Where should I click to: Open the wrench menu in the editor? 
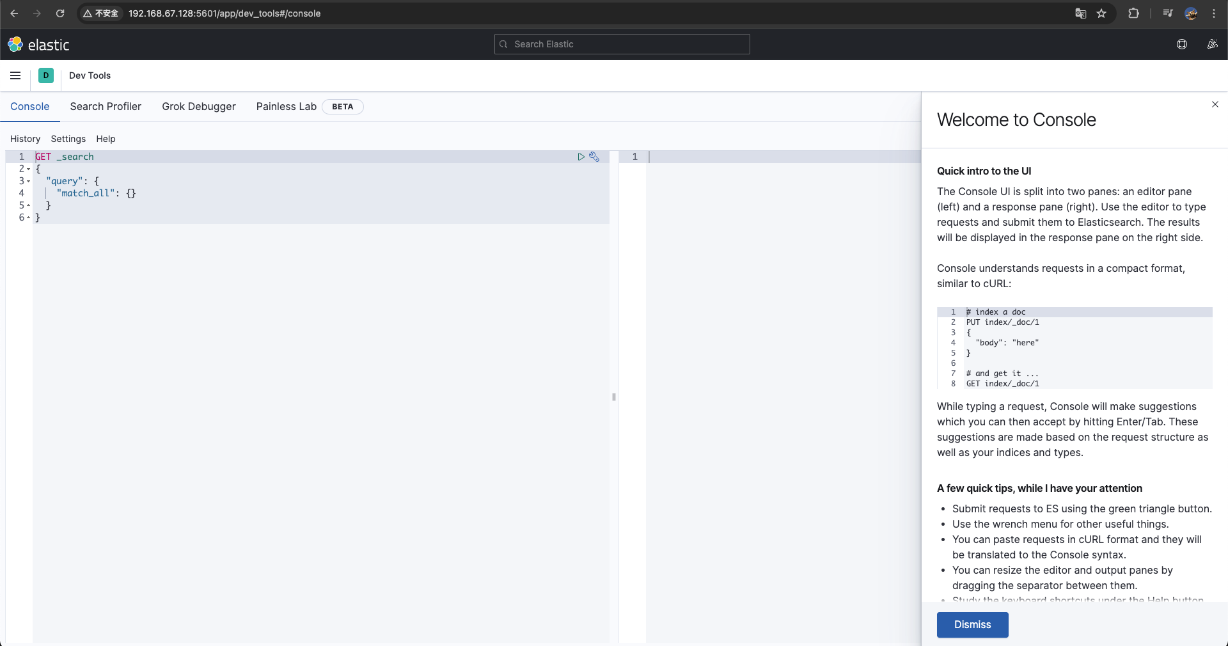(x=594, y=157)
